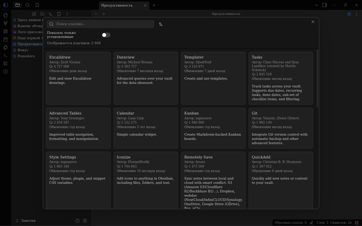Open the file explorer tab icon
This screenshot has height=226, width=362.
[x=18, y=5]
